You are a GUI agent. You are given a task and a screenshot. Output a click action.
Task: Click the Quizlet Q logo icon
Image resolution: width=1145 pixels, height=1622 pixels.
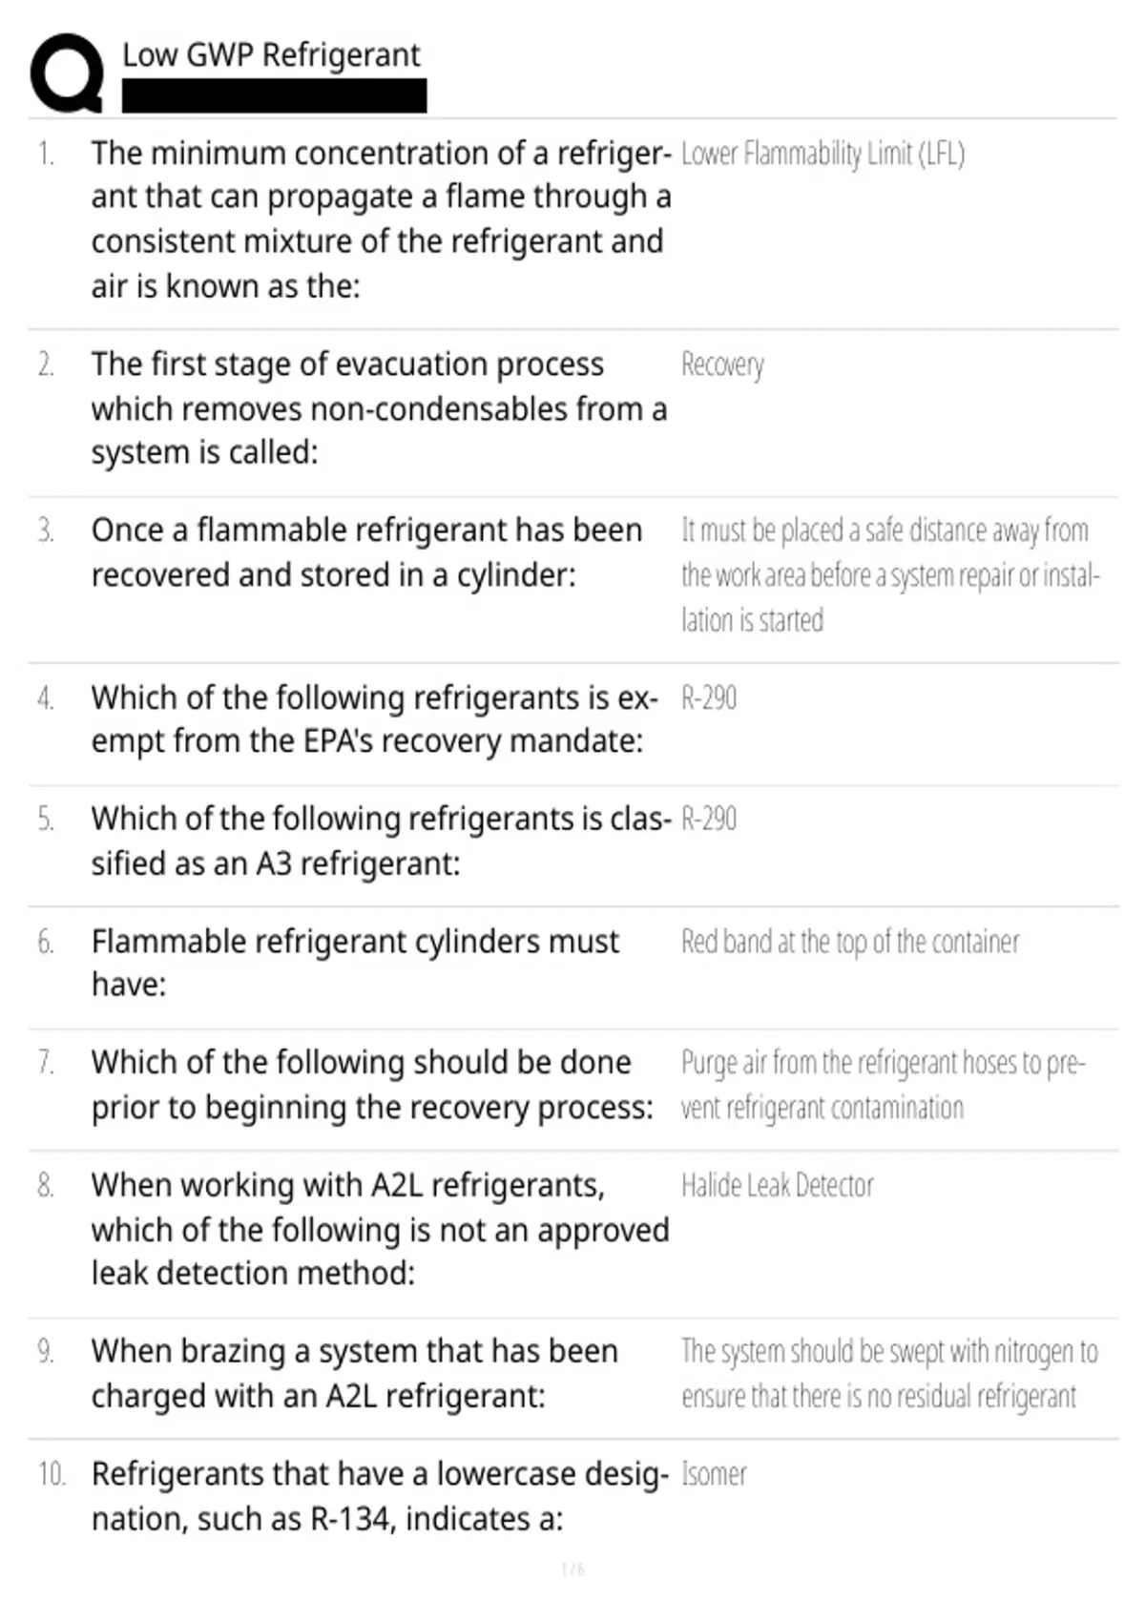click(67, 73)
